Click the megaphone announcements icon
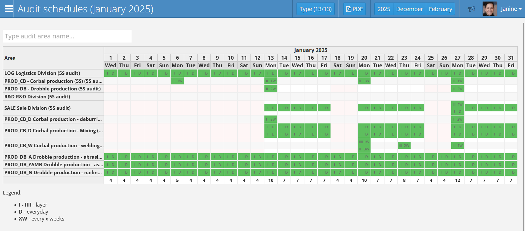 pos(471,9)
